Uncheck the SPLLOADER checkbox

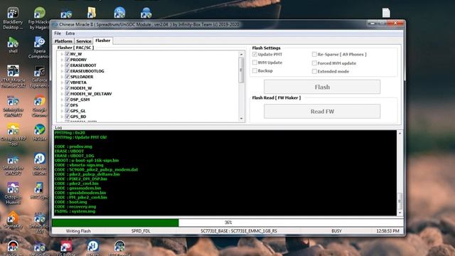coord(68,77)
